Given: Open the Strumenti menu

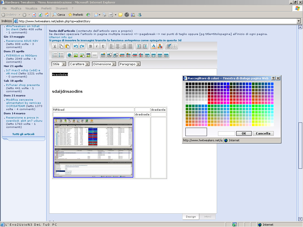Looking at the screenshot, I should pos(62,8).
